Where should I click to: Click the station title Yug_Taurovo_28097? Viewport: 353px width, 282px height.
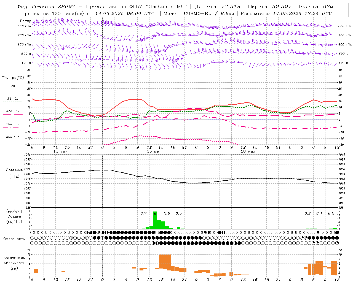click(47, 7)
